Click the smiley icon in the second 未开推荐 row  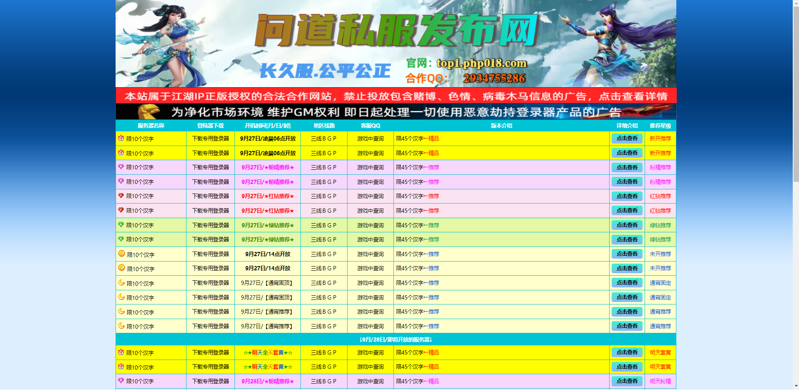tap(121, 267)
